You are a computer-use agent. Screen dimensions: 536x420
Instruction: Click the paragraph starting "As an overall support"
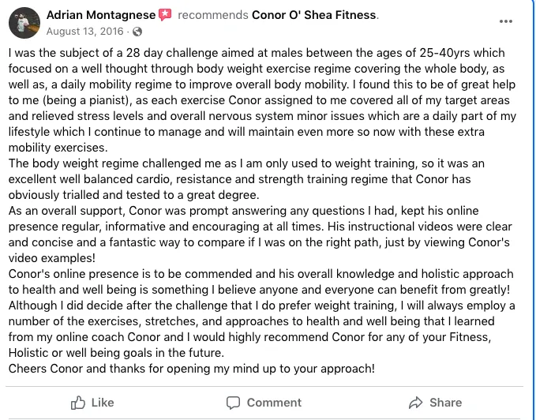pyautogui.click(x=261, y=234)
